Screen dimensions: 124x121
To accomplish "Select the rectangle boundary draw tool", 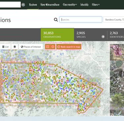I will click(x=48, y=47).
